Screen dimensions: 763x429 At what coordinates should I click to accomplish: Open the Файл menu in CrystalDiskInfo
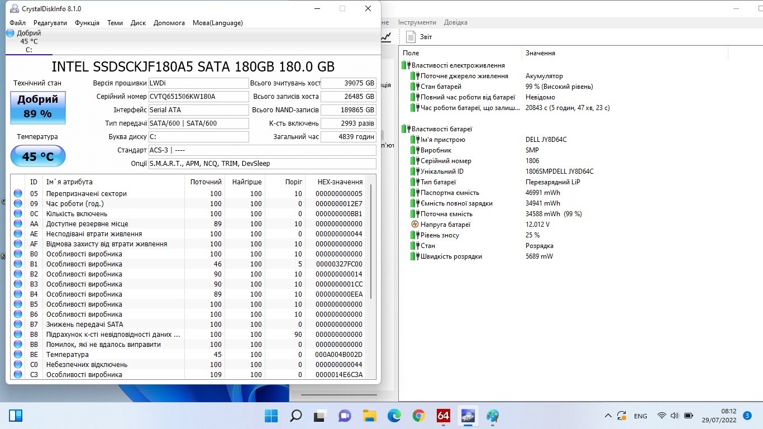click(17, 23)
